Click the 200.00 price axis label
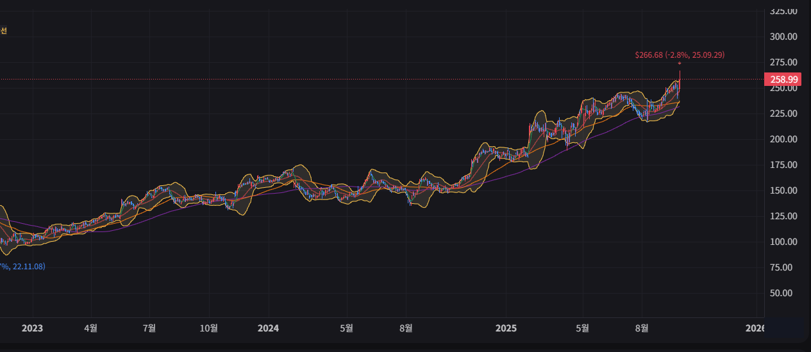The image size is (811, 352). coord(783,139)
